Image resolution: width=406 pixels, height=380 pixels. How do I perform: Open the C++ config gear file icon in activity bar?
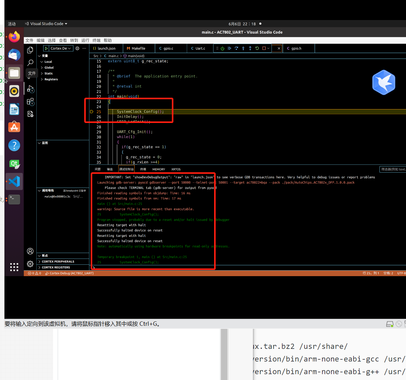point(30,114)
